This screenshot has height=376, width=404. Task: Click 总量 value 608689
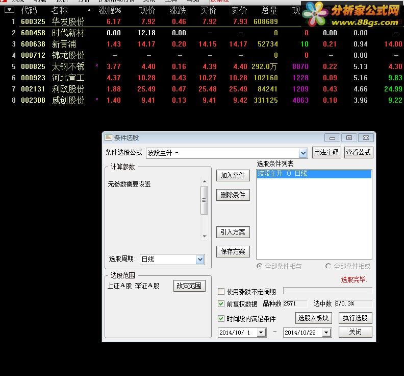pyautogui.click(x=266, y=21)
